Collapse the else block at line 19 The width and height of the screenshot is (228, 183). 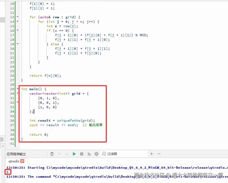point(18,44)
